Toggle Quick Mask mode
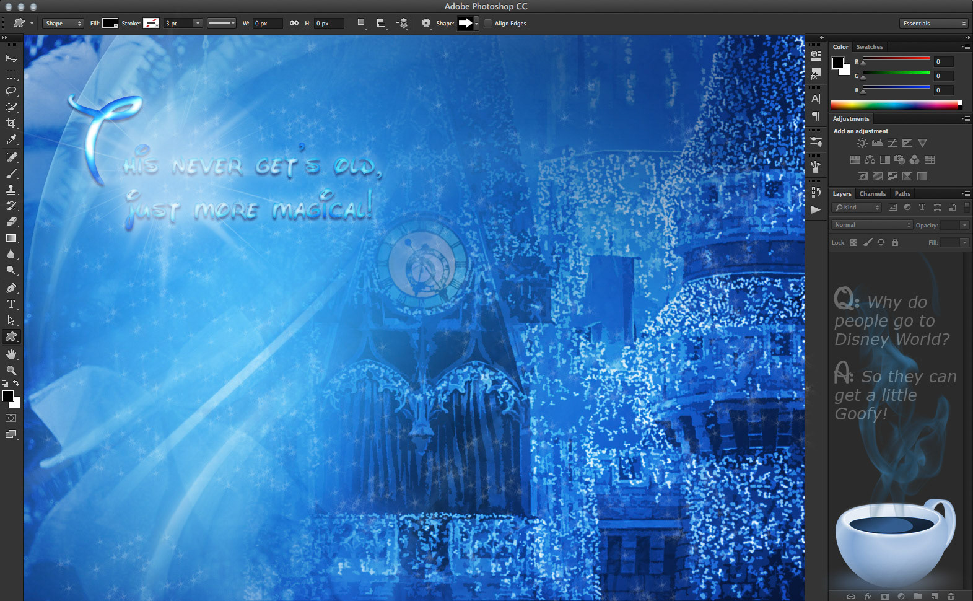This screenshot has width=973, height=601. [11, 418]
